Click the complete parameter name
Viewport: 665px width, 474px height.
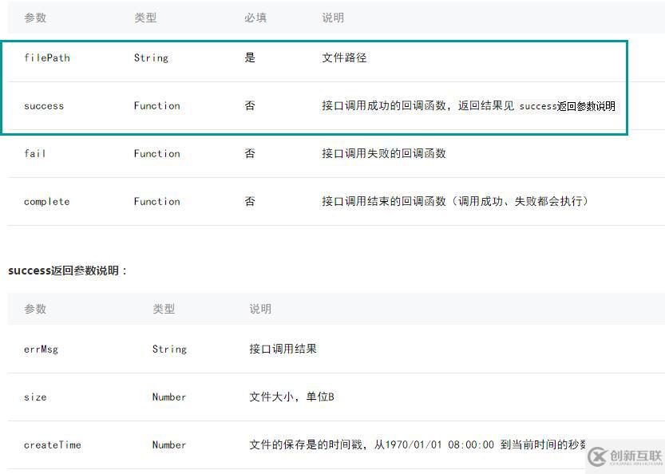point(47,201)
